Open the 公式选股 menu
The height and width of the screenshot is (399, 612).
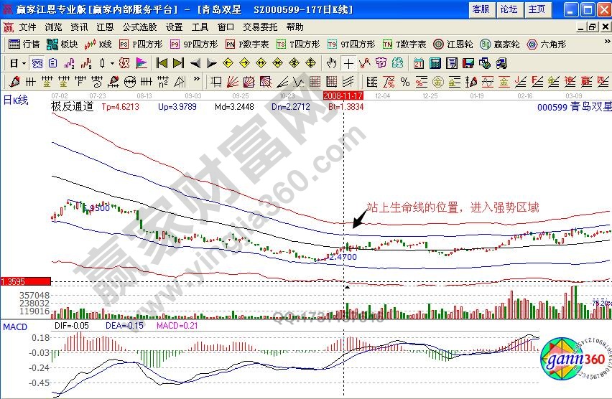click(x=139, y=27)
